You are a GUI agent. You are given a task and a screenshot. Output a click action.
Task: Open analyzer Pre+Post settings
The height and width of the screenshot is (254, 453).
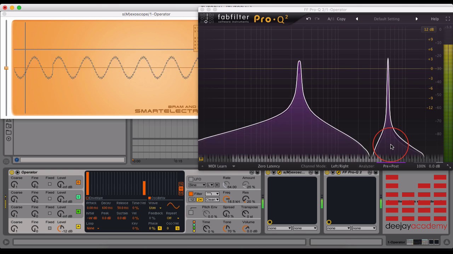point(391,166)
